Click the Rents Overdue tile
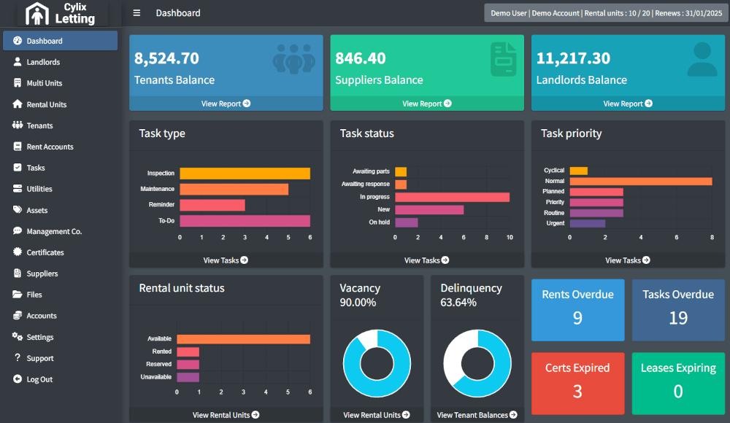The height and width of the screenshot is (423, 730). 577,310
